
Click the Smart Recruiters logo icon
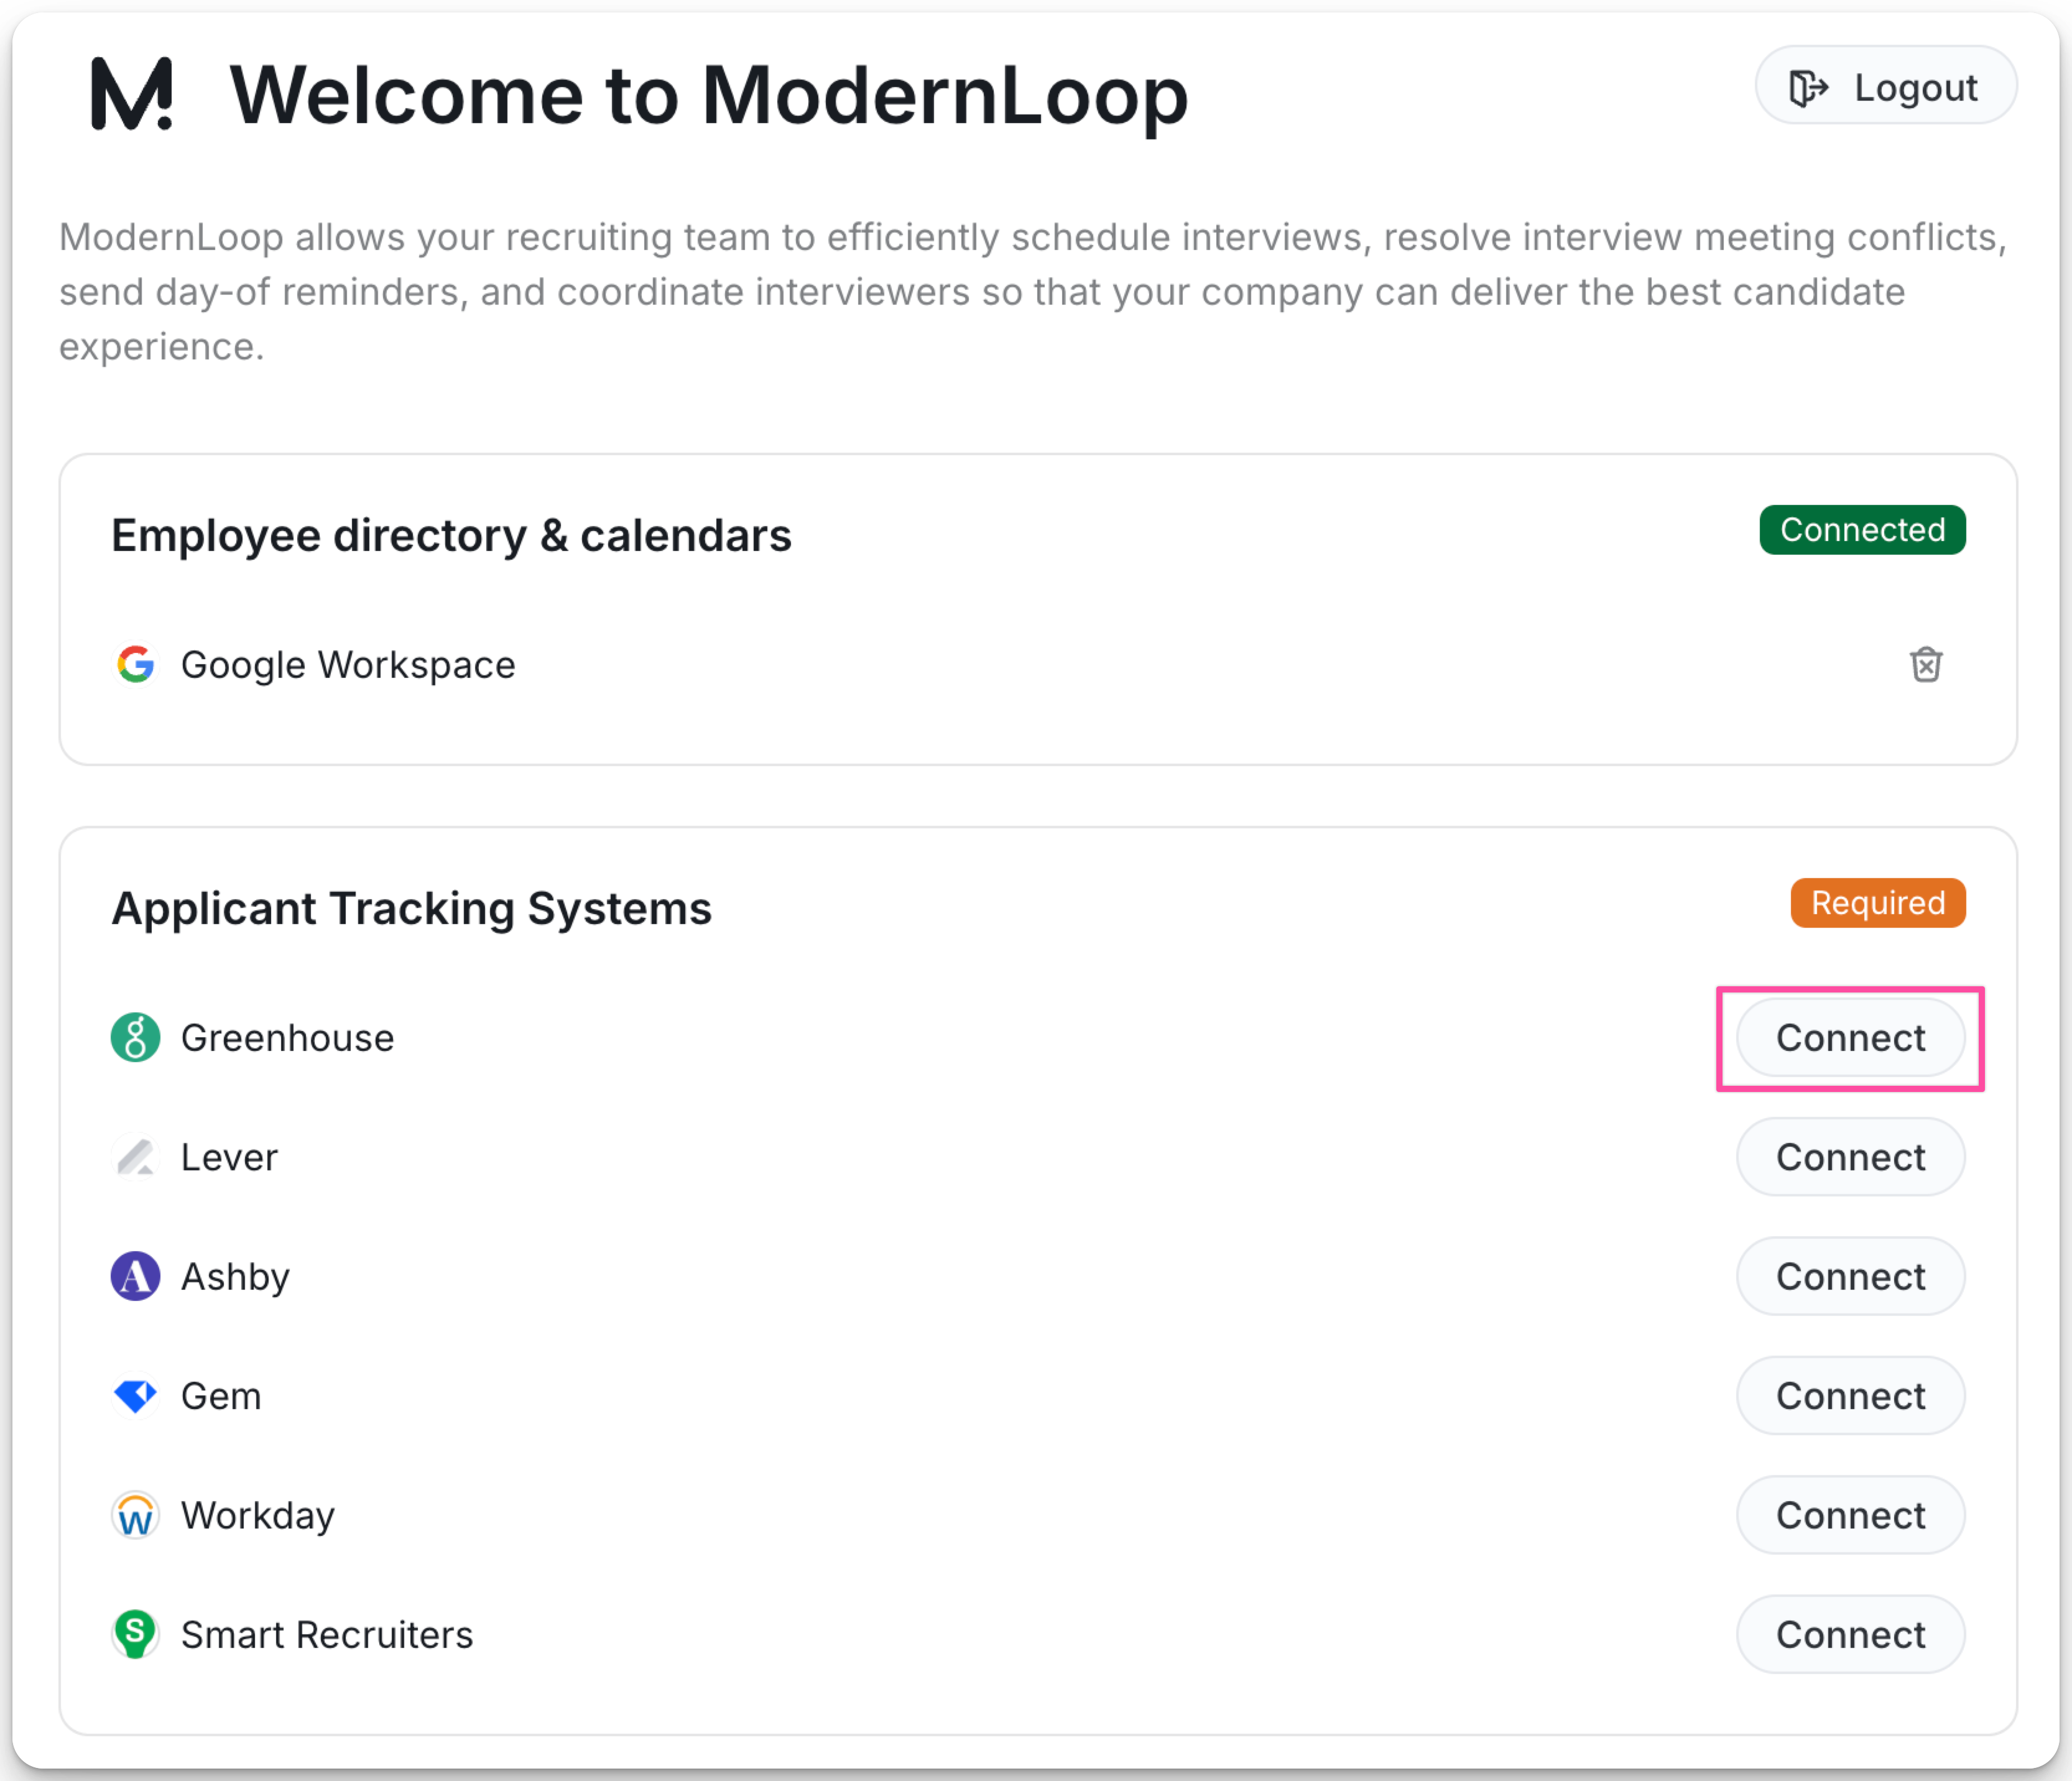[x=136, y=1634]
